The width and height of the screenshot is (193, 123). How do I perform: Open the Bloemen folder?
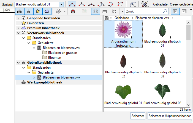pyautogui.click(x=55, y=58)
